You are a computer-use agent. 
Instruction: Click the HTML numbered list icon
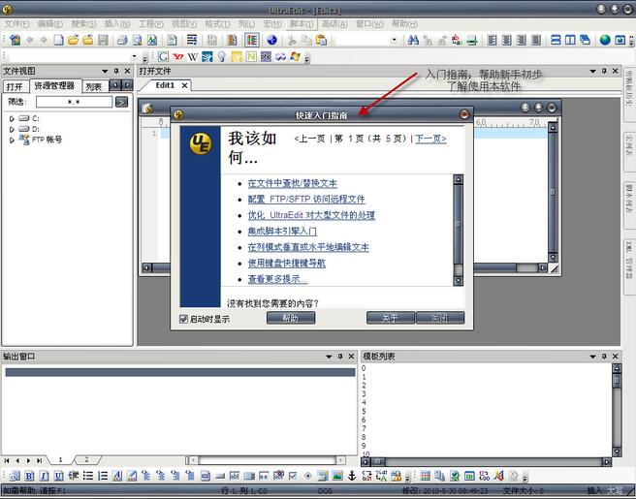click(x=103, y=476)
